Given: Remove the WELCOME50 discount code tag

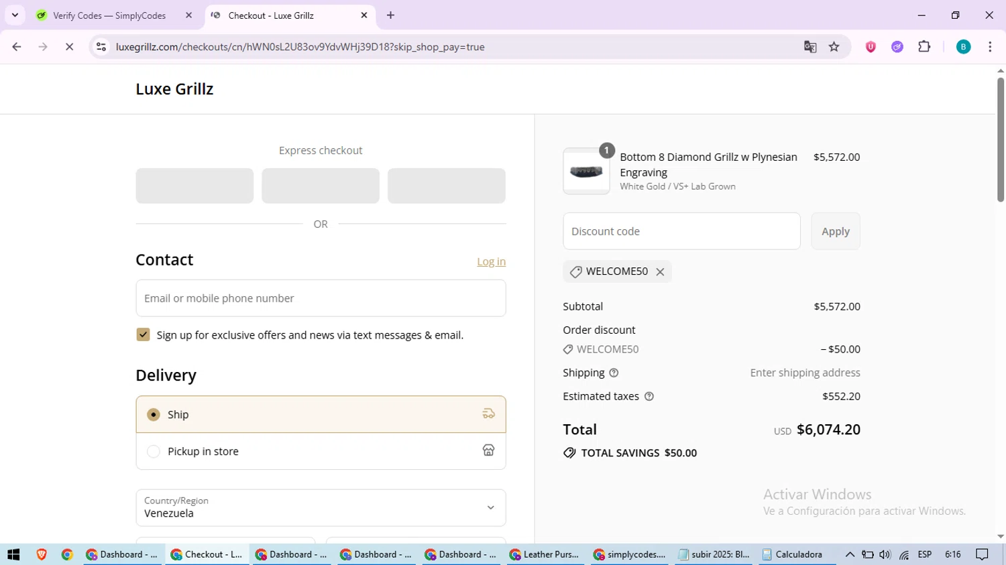Looking at the screenshot, I should pyautogui.click(x=660, y=271).
